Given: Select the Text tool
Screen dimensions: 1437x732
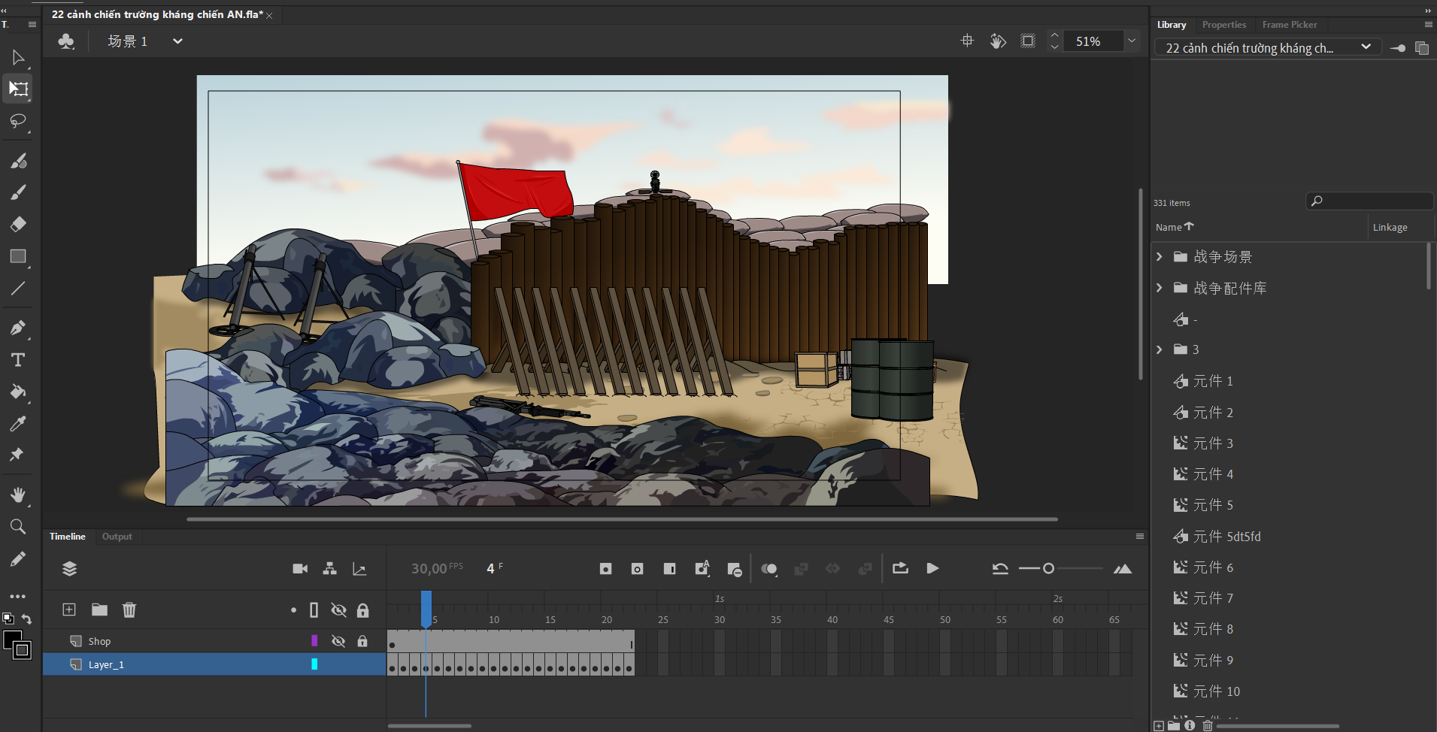Looking at the screenshot, I should (x=18, y=360).
